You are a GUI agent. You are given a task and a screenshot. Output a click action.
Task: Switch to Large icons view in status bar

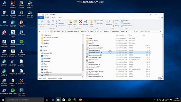(x=162, y=78)
